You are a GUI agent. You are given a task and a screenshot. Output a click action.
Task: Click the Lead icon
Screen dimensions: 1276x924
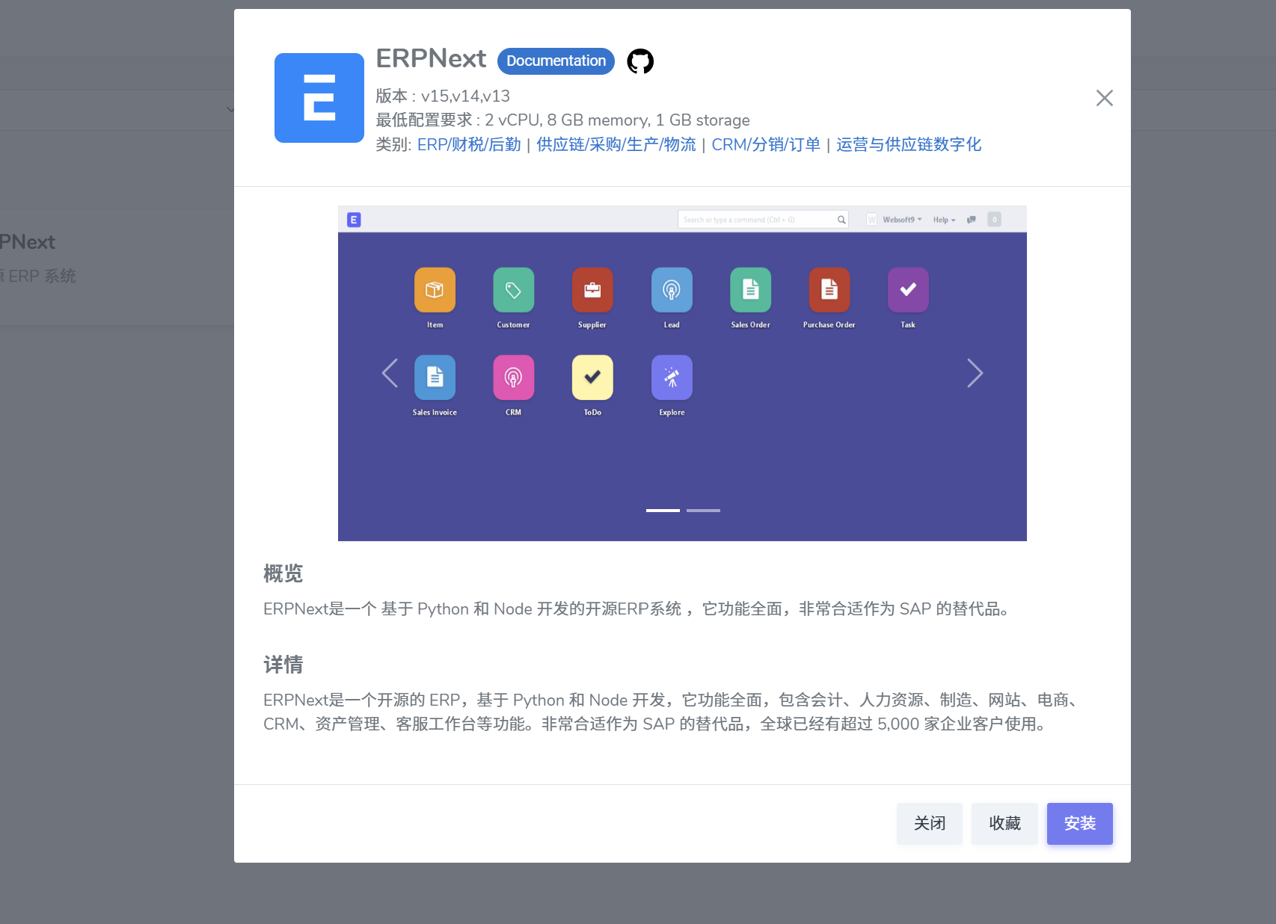coord(672,289)
